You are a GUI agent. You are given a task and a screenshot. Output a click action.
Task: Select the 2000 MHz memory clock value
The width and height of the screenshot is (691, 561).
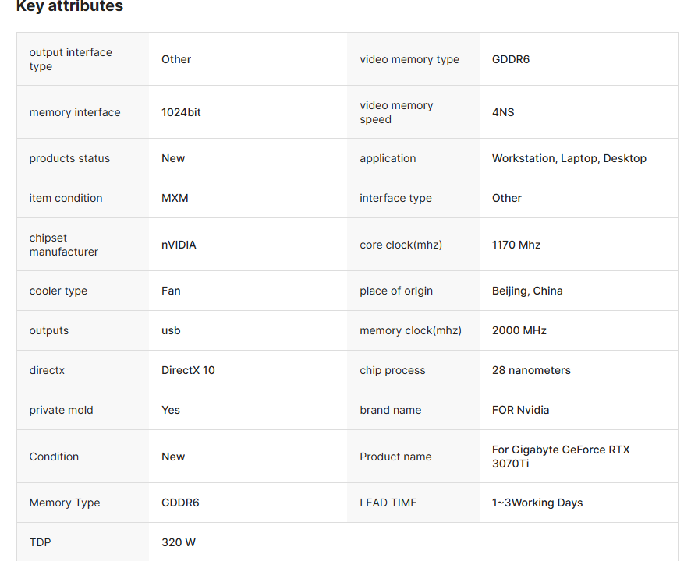pos(519,330)
